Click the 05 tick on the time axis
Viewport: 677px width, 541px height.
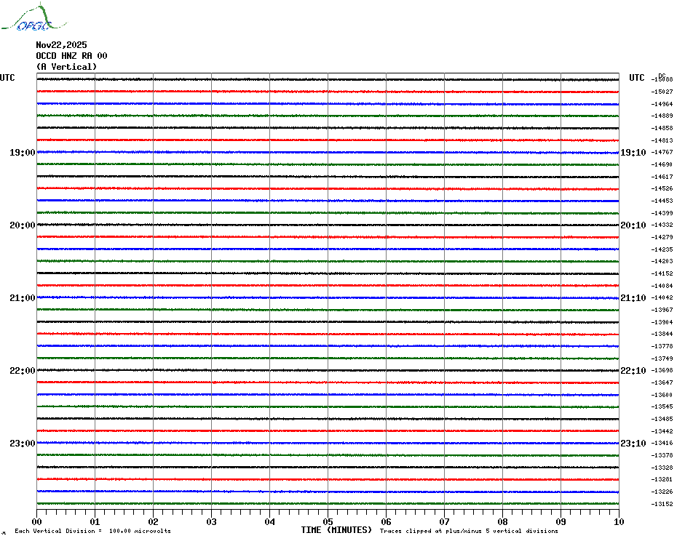click(328, 521)
